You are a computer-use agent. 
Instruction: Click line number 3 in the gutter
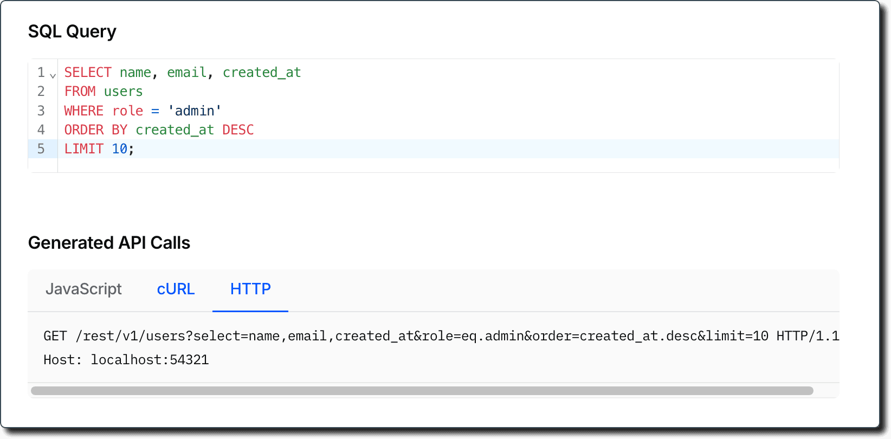tap(41, 111)
